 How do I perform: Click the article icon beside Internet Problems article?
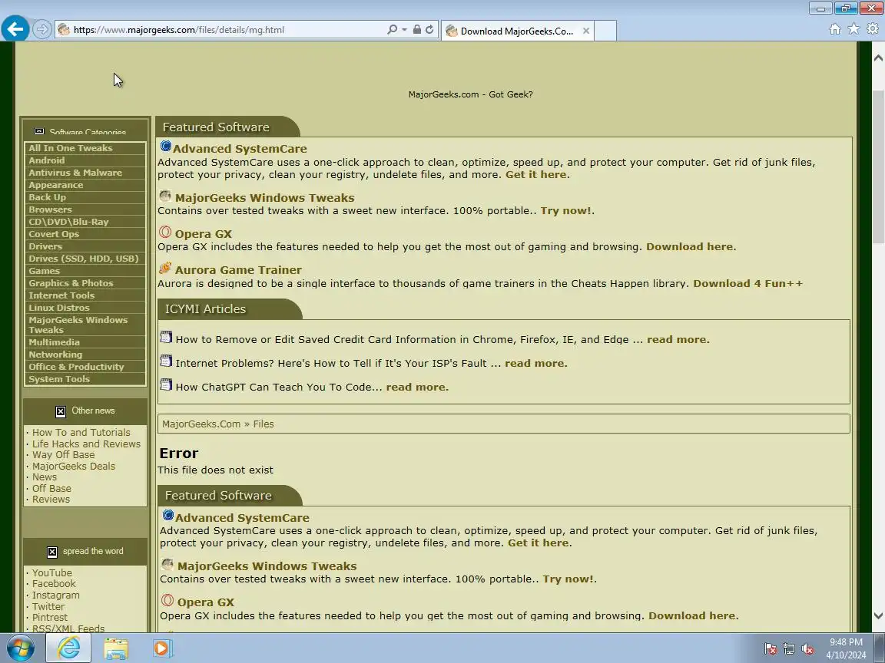[x=165, y=361]
